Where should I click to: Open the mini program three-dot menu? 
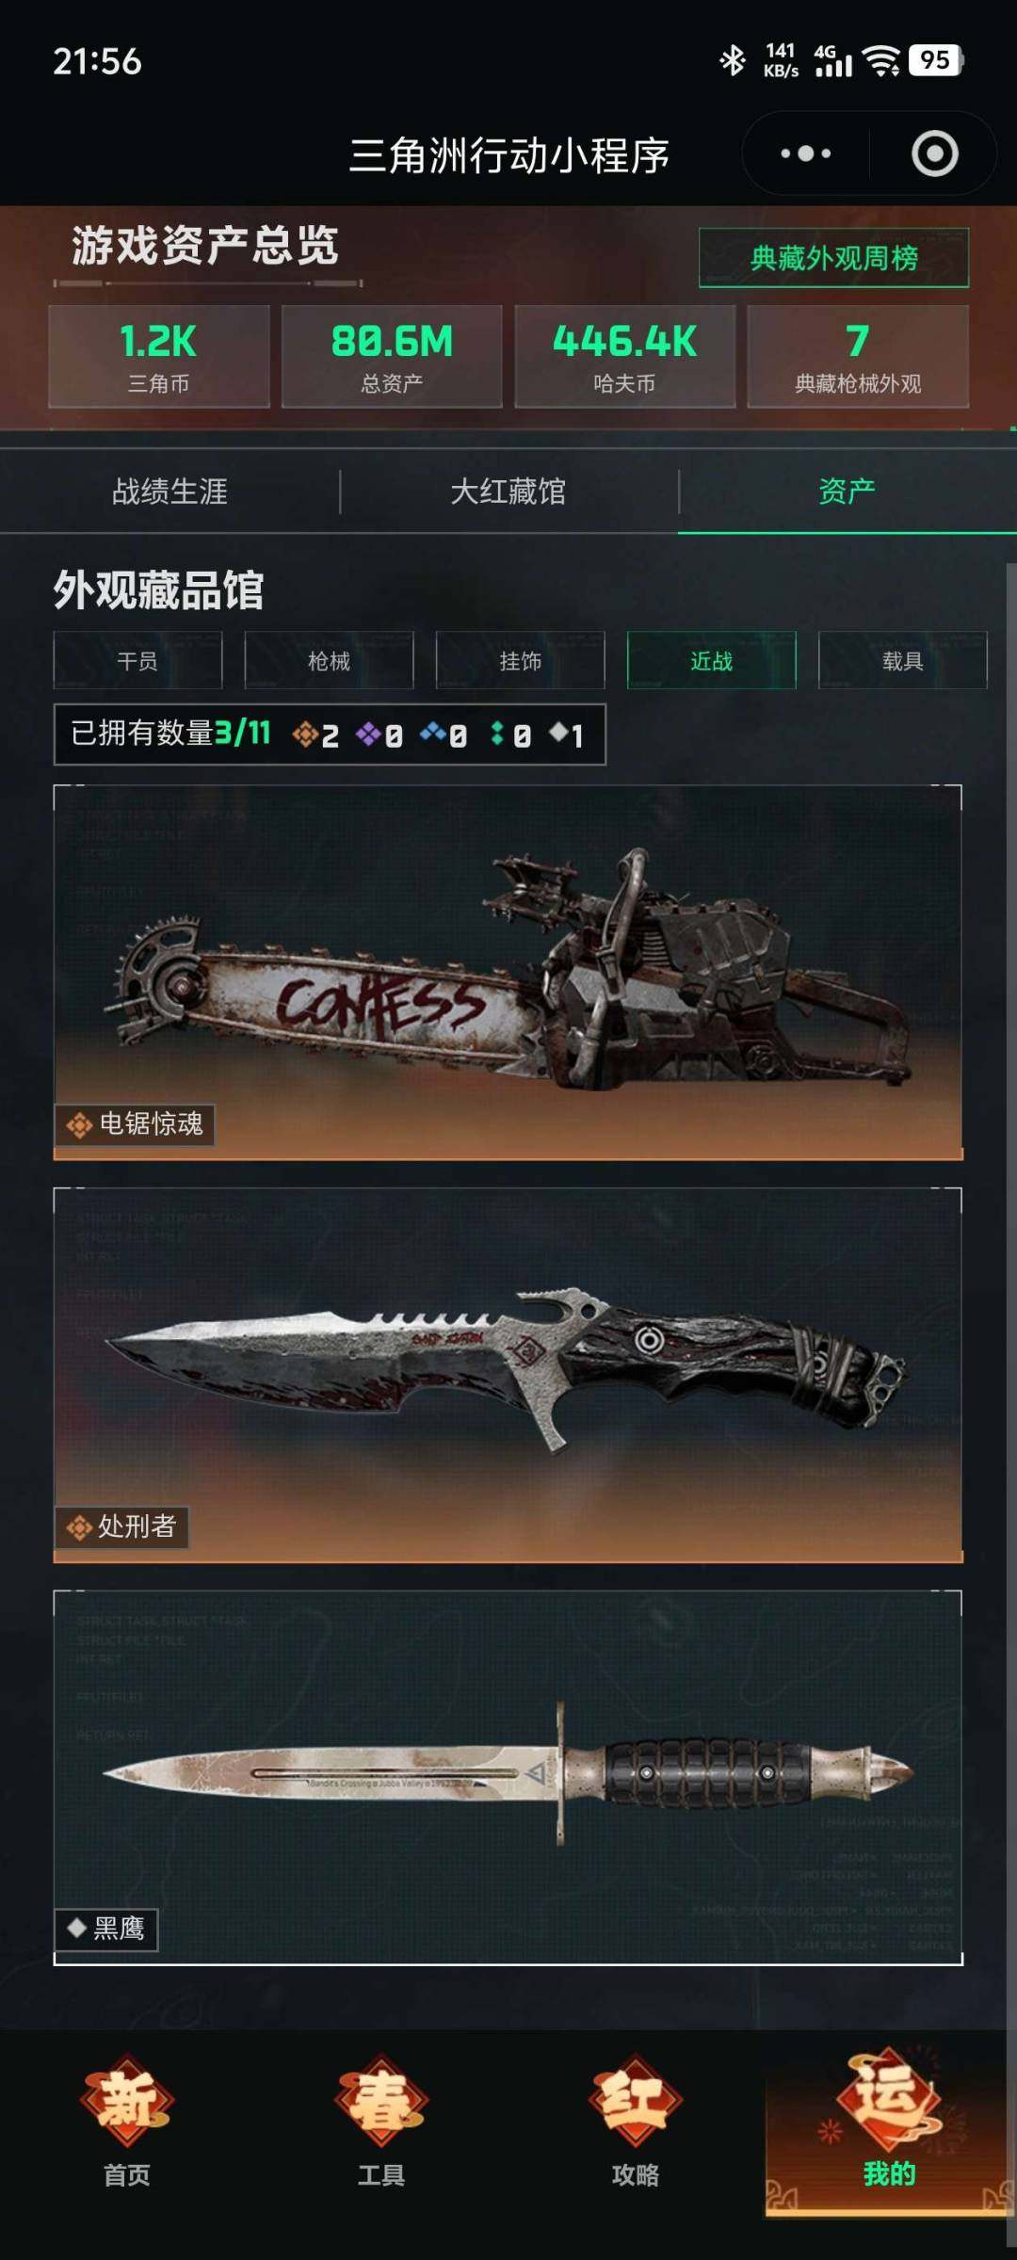pos(806,153)
